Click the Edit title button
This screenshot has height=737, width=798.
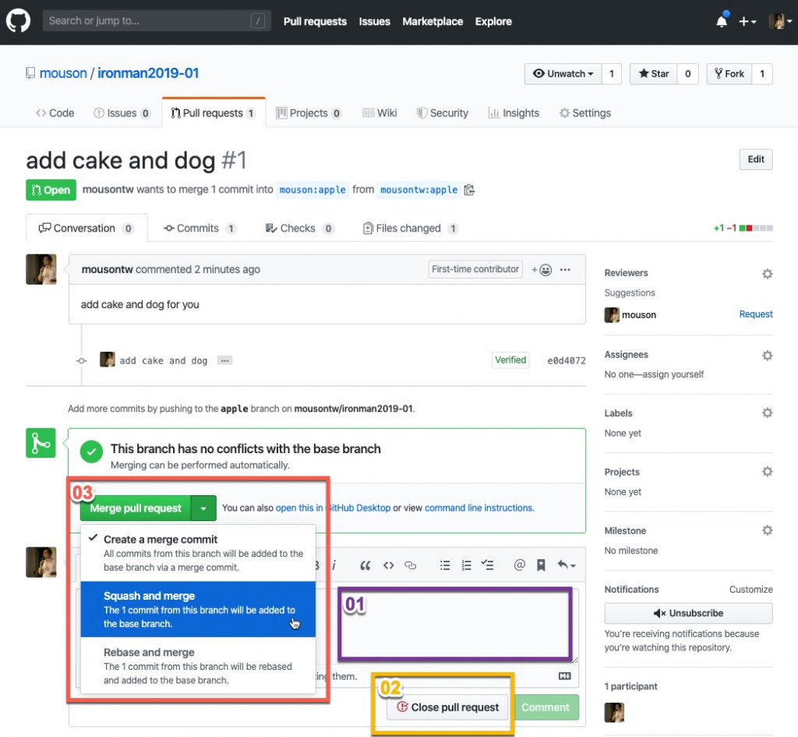756,159
